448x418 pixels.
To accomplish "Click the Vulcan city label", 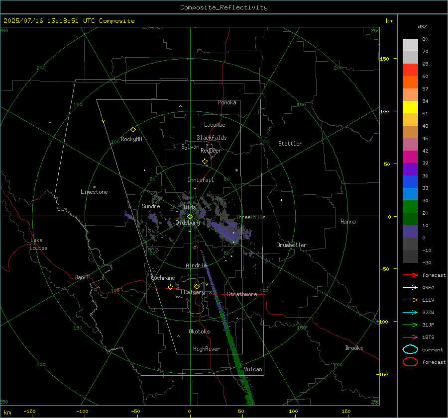I will coord(253,369).
